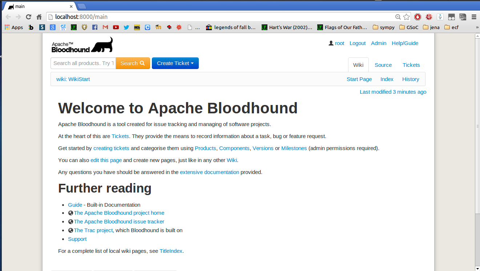Open the Milestones link
The height and width of the screenshot is (271, 480).
pyautogui.click(x=294, y=148)
